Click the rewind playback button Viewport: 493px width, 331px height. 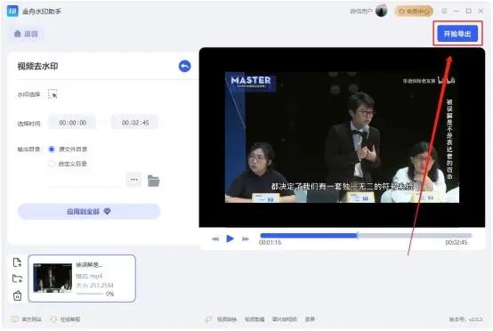(215, 239)
